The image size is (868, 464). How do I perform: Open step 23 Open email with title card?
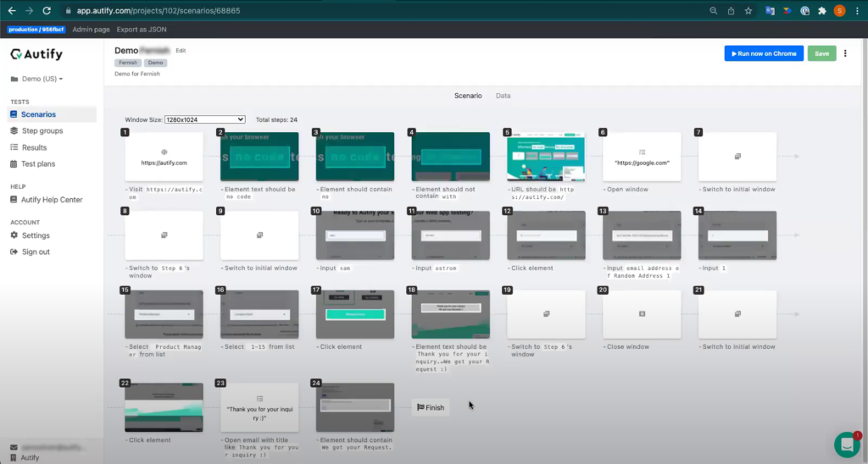click(x=259, y=407)
